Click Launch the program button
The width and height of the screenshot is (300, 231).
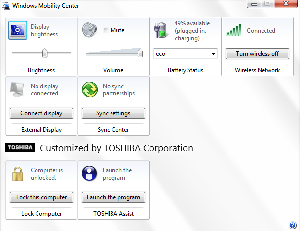point(113,197)
